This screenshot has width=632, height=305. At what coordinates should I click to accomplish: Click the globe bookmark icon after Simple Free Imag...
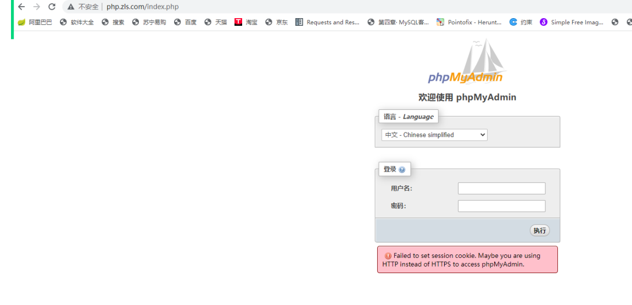(614, 22)
